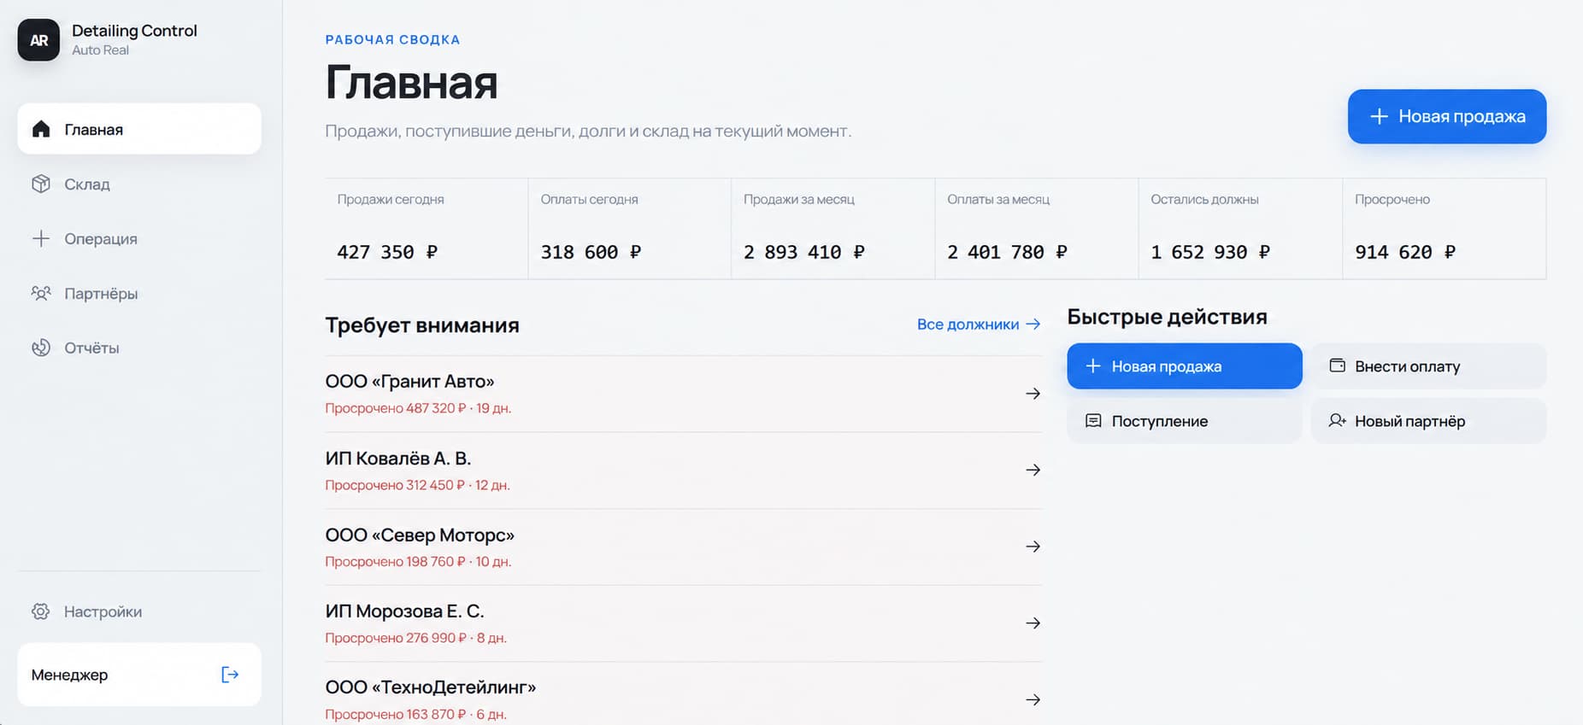Click top-right Новая продажа button
1583x725 pixels.
click(1446, 116)
